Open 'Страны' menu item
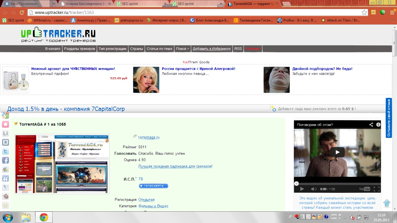This screenshot has width=397, height=223. (x=137, y=49)
